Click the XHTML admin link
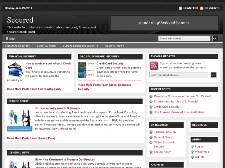Screen dimensions: 225x168 (200, 157)
